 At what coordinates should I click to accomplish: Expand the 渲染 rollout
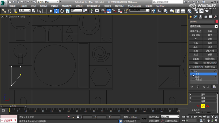point(203,94)
